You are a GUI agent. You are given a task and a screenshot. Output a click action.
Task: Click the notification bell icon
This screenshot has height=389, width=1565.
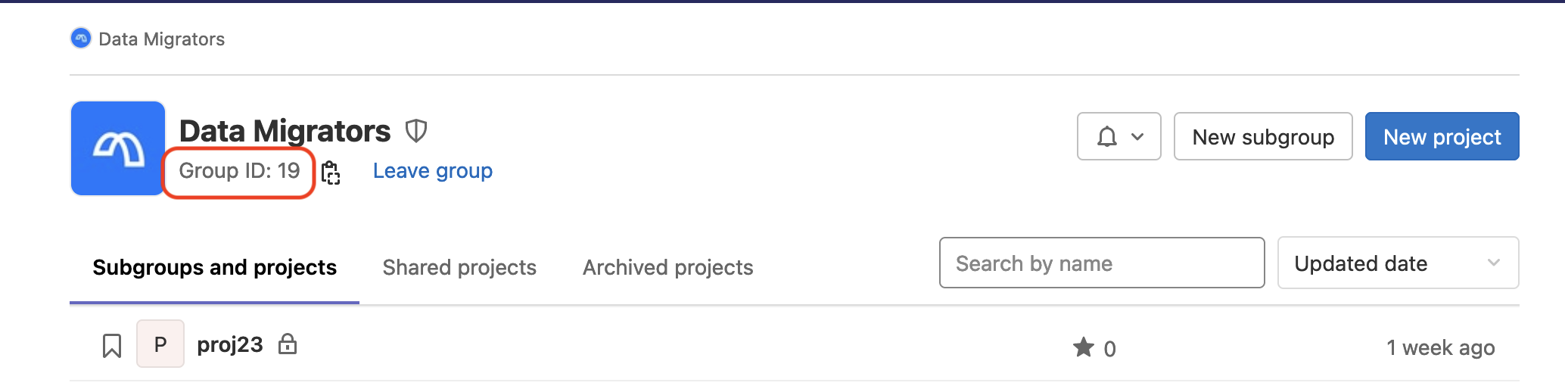(x=1107, y=137)
